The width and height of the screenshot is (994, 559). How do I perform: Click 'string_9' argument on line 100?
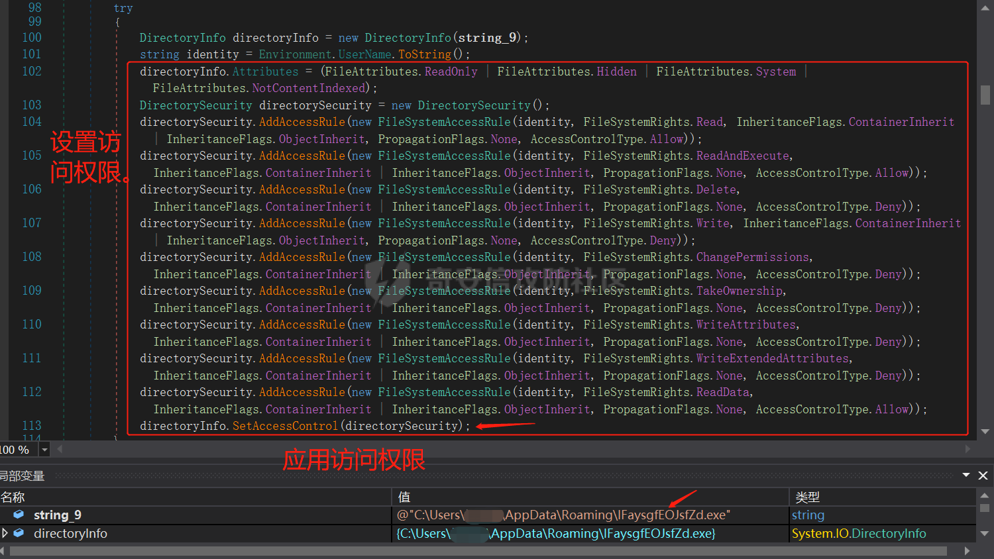[487, 38]
